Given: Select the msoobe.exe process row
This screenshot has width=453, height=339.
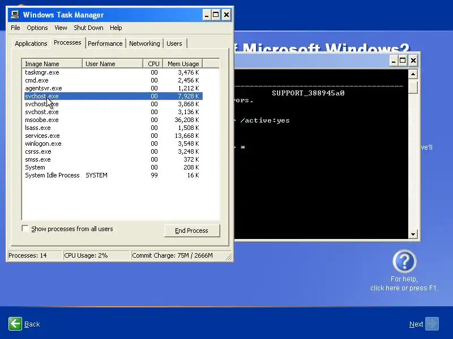Looking at the screenshot, I should pyautogui.click(x=113, y=120).
